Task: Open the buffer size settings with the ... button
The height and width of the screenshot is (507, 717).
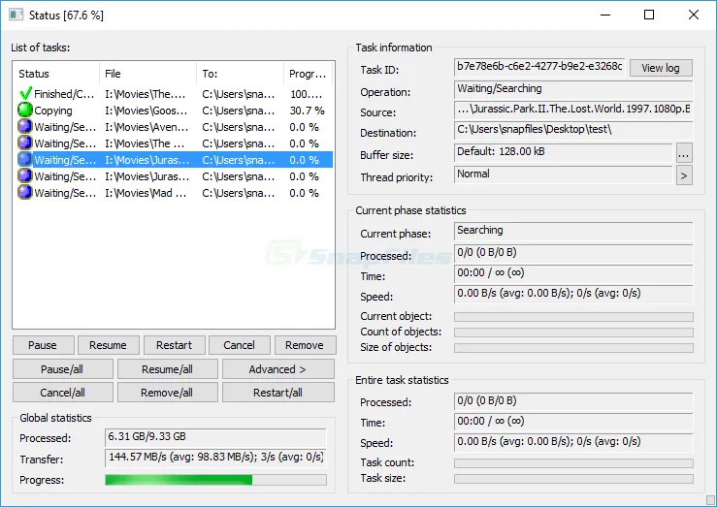Action: 684,153
